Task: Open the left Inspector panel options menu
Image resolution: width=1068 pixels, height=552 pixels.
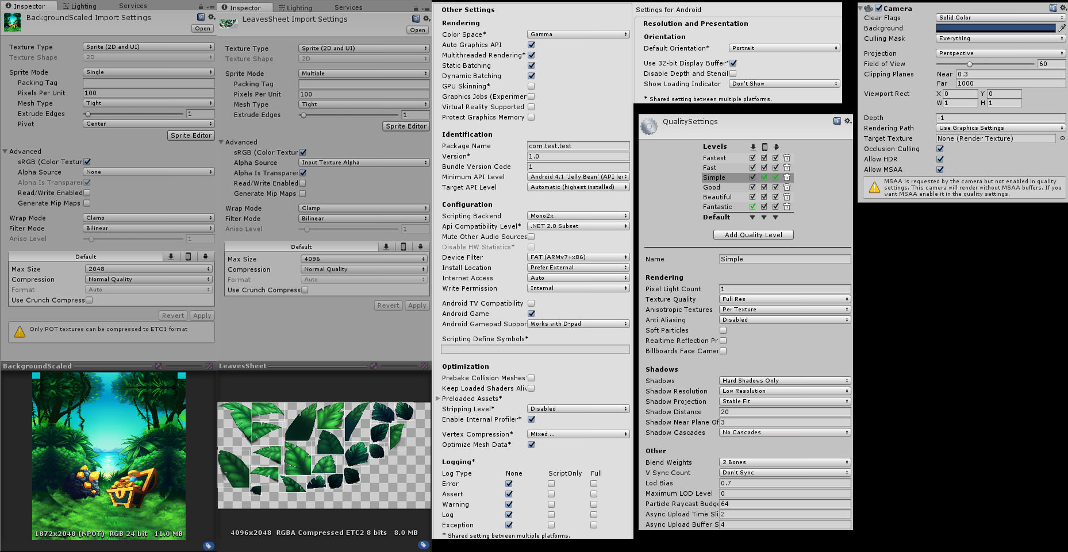Action: tap(210, 6)
